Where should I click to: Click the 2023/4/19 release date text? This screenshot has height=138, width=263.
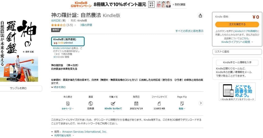[x=136, y=109]
